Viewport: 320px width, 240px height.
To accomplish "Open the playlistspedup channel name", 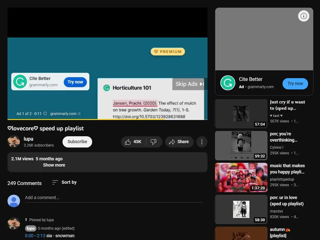I will pos(282,179).
